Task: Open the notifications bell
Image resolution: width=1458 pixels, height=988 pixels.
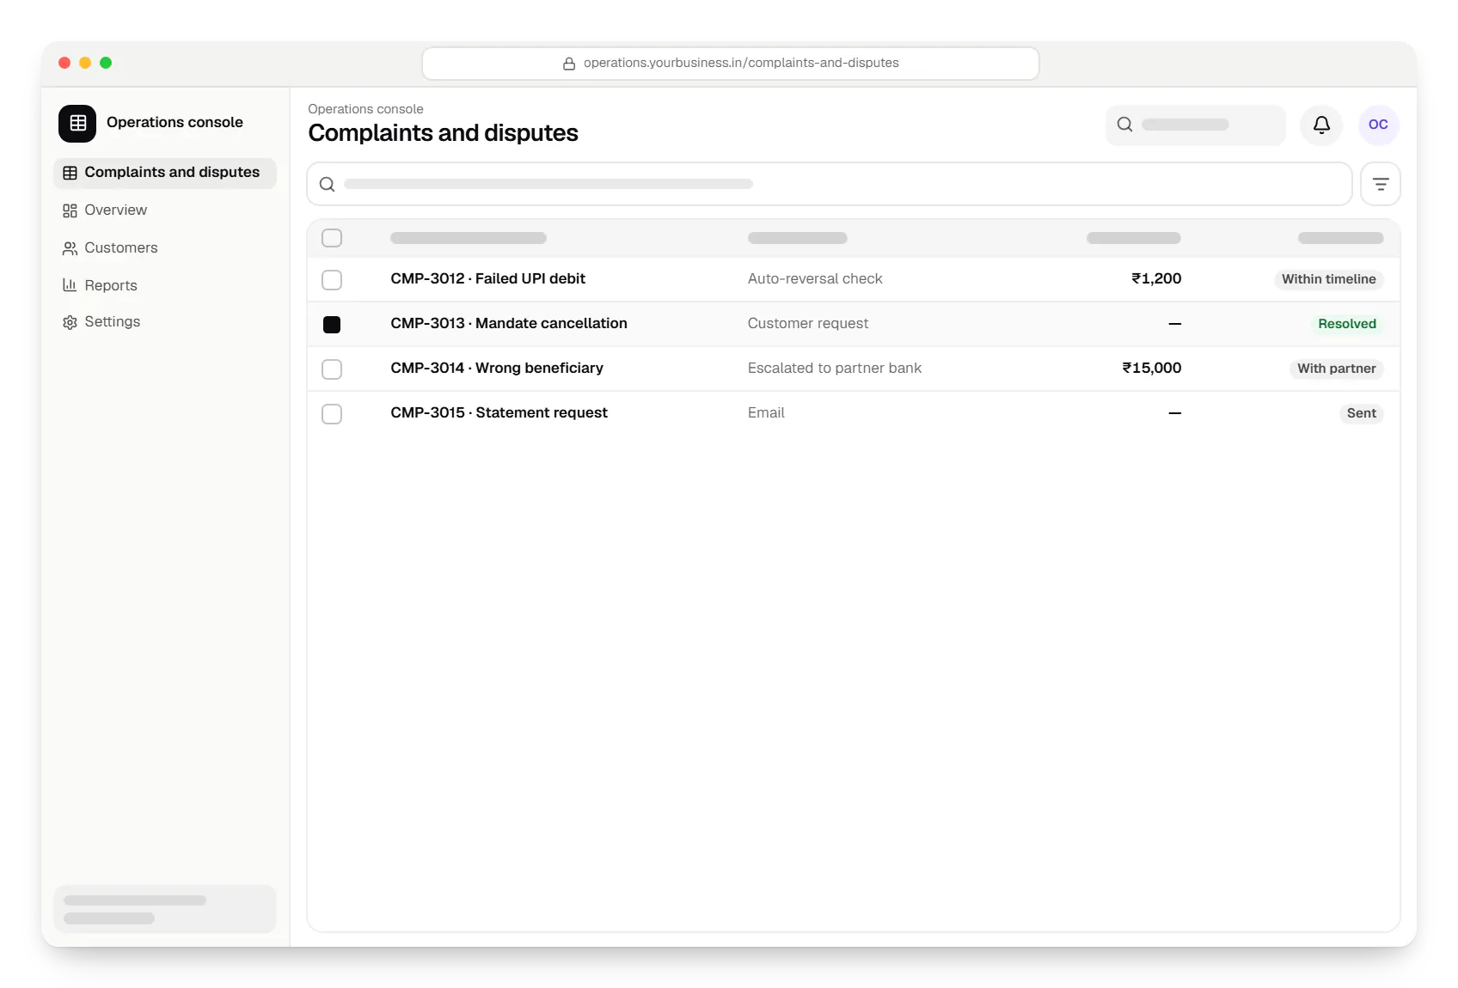Action: pyautogui.click(x=1321, y=125)
